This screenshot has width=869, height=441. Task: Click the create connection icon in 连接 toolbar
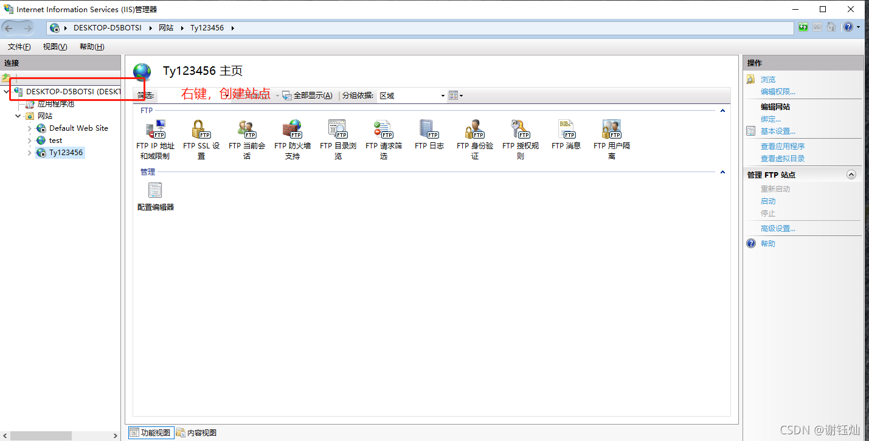[x=6, y=77]
